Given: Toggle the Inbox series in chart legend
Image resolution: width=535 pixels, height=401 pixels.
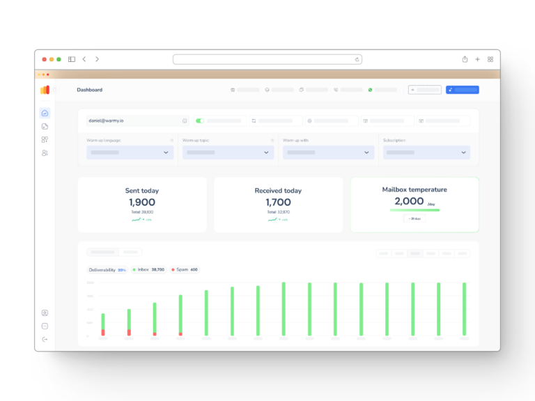Looking at the screenshot, I should [x=148, y=269].
